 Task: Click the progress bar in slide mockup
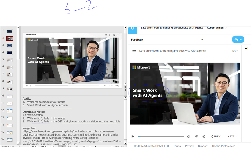pos(67,86)
